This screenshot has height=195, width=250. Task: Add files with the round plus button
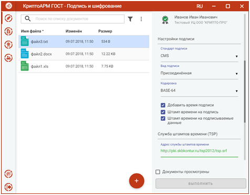[137, 181]
